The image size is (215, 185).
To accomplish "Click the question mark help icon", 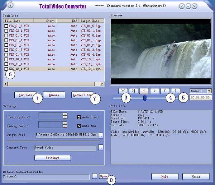I will [x=182, y=6].
